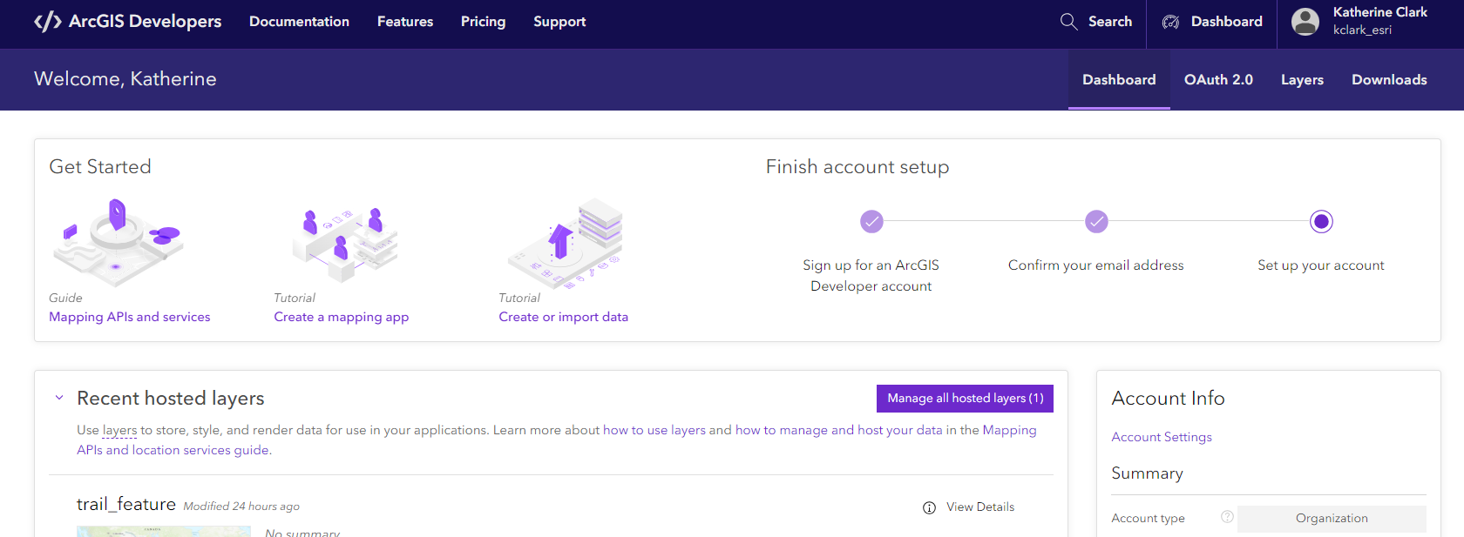
Task: Open the Features menu
Action: tap(405, 22)
